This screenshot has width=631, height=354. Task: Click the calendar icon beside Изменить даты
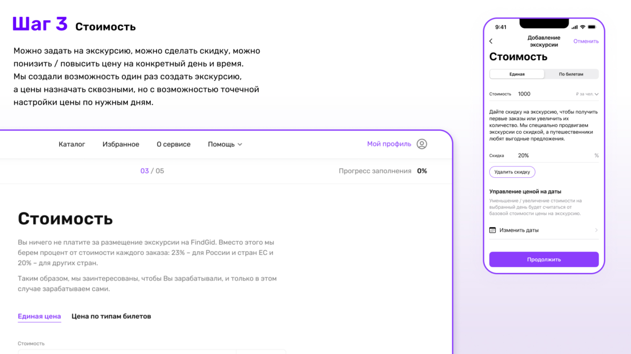492,230
